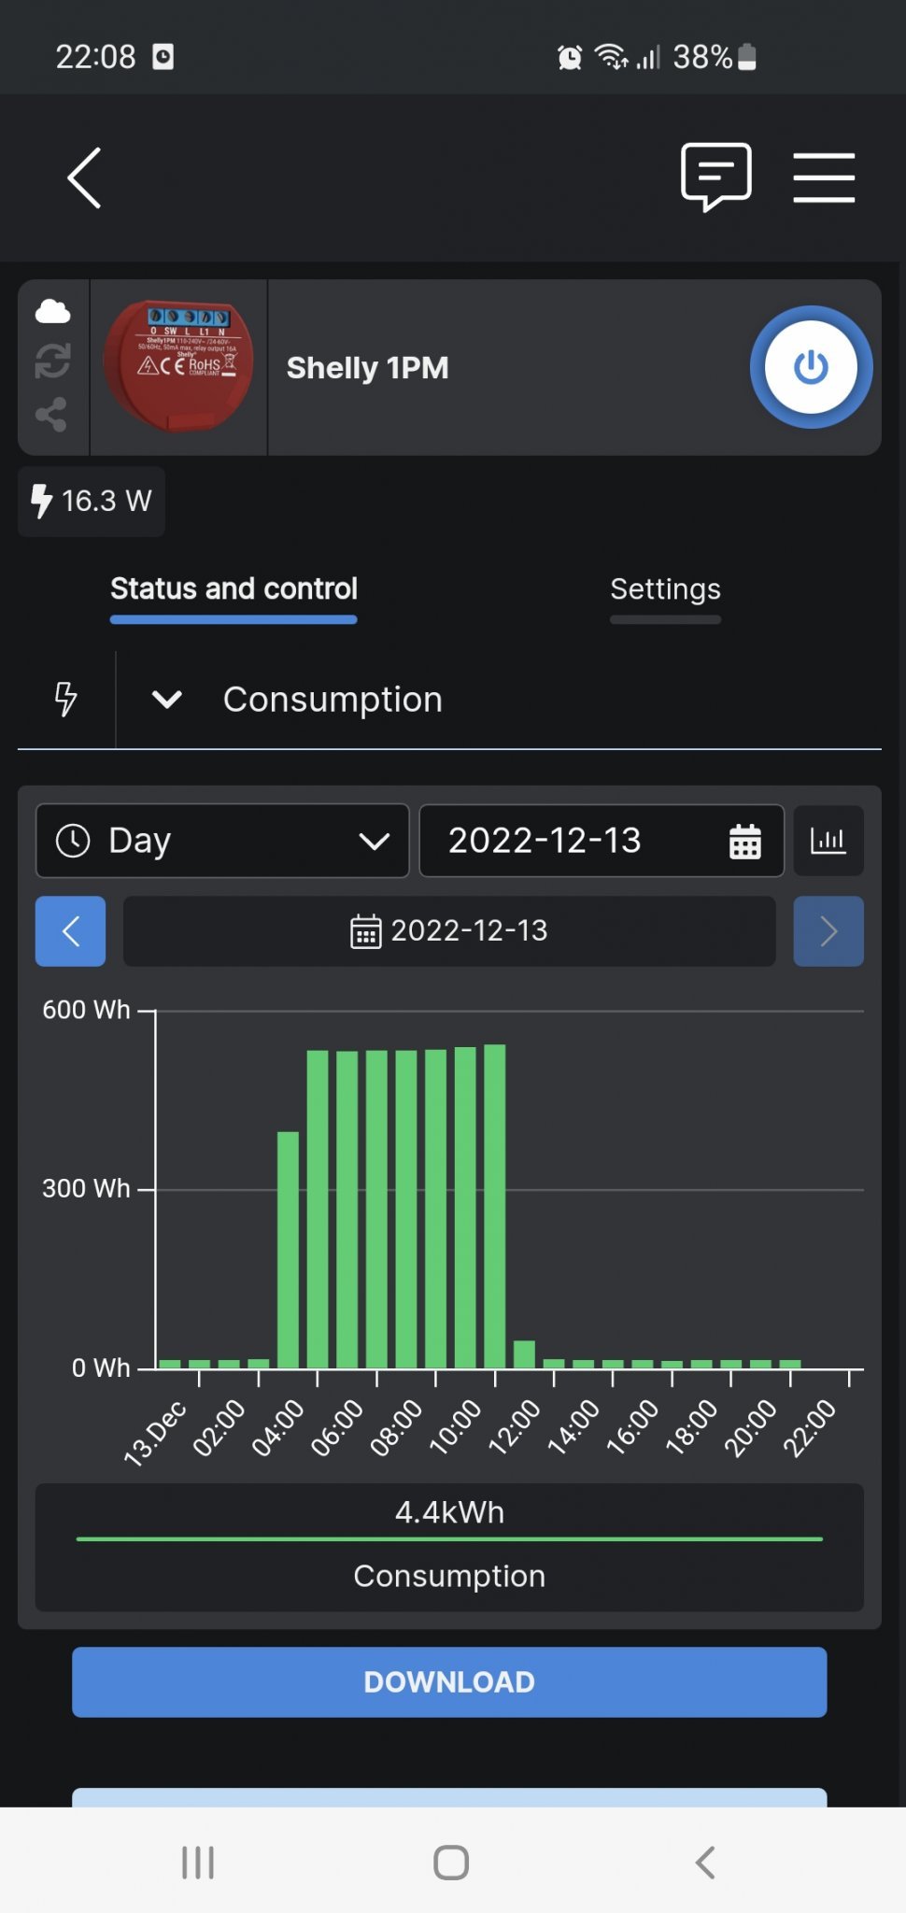The image size is (906, 1913).
Task: Click the tallest bar in the chart
Action: tap(495, 1205)
